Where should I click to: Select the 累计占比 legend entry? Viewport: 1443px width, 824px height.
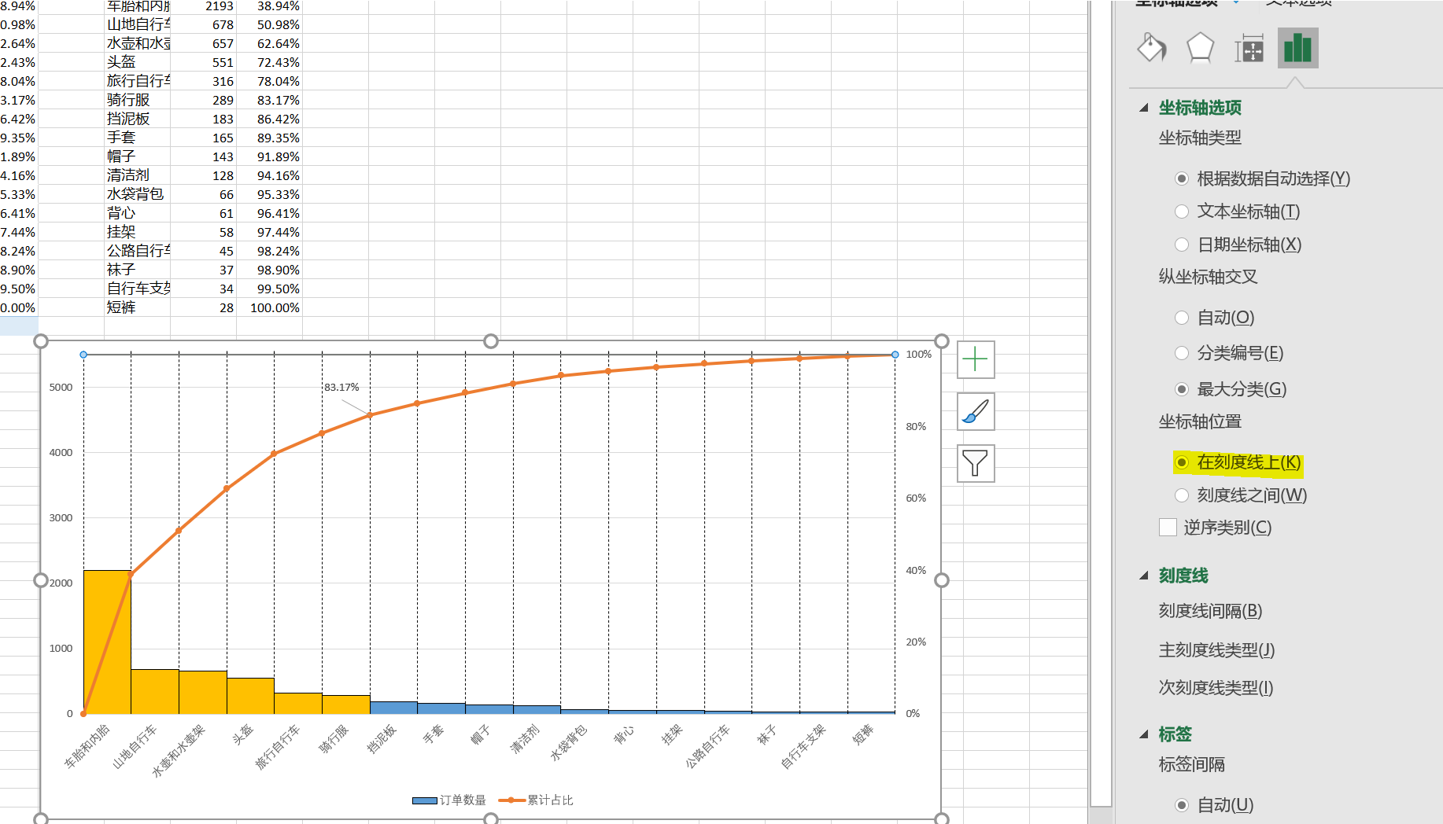[536, 800]
